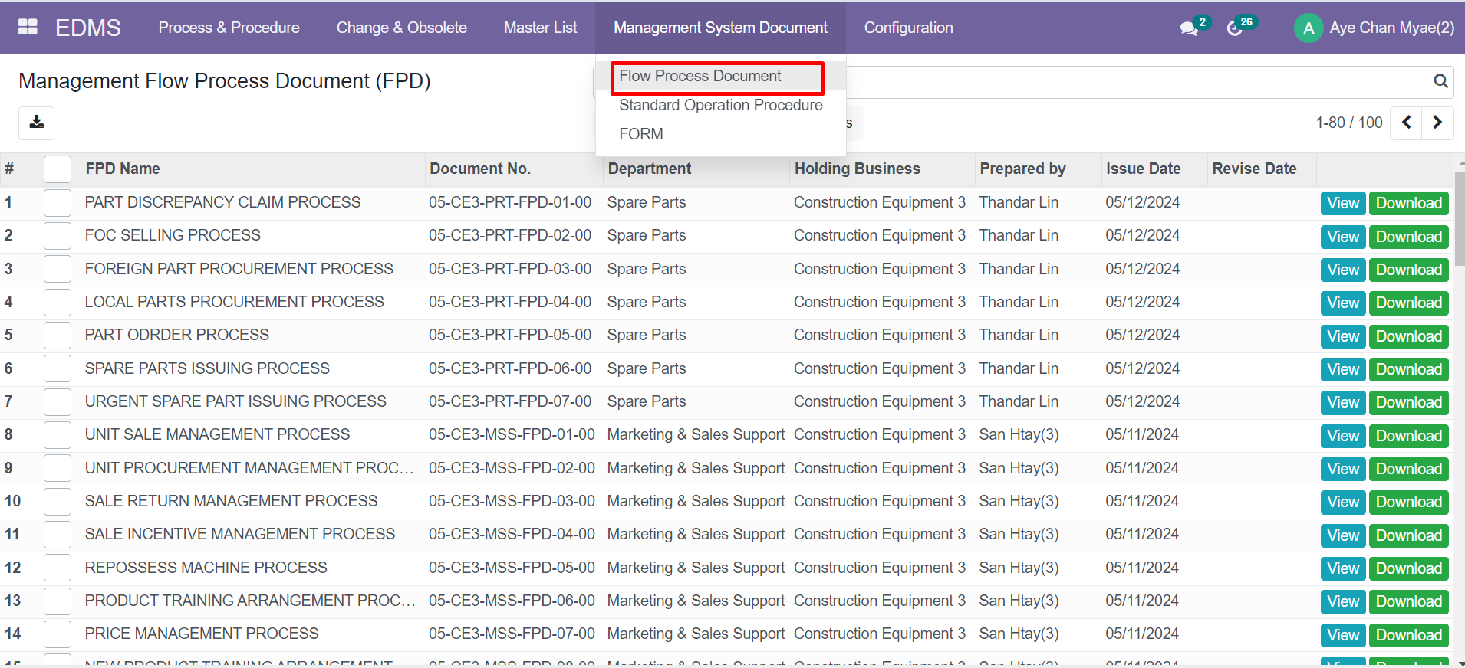Viewport: 1465px width, 668px height.
Task: Open the Aye Chan Myae(2) user menu
Action: pos(1374,28)
